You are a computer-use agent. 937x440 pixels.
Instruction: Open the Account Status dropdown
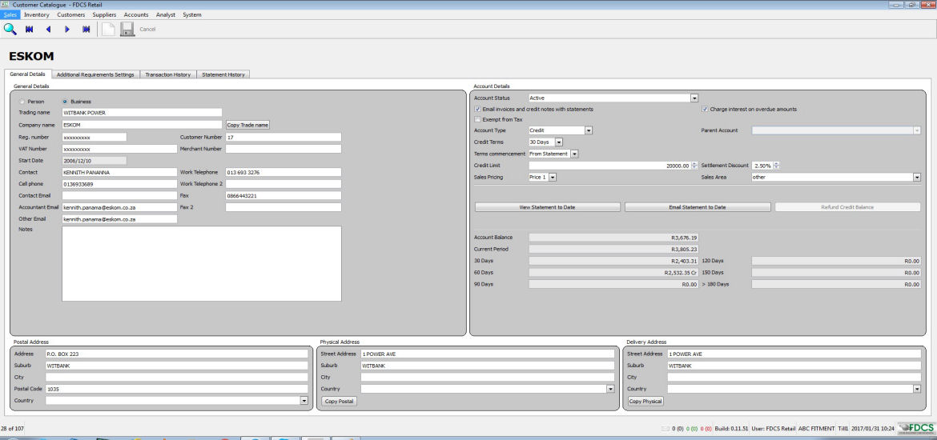[x=694, y=98]
